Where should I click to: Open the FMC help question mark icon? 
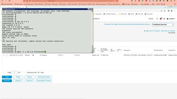168,19
